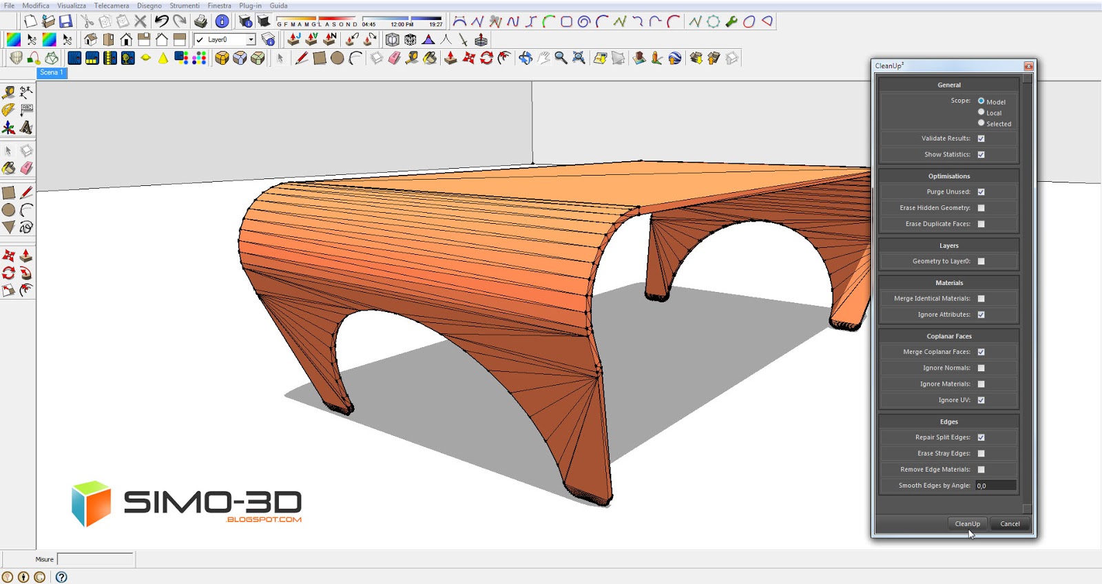Select the 3D Text tool

26,127
